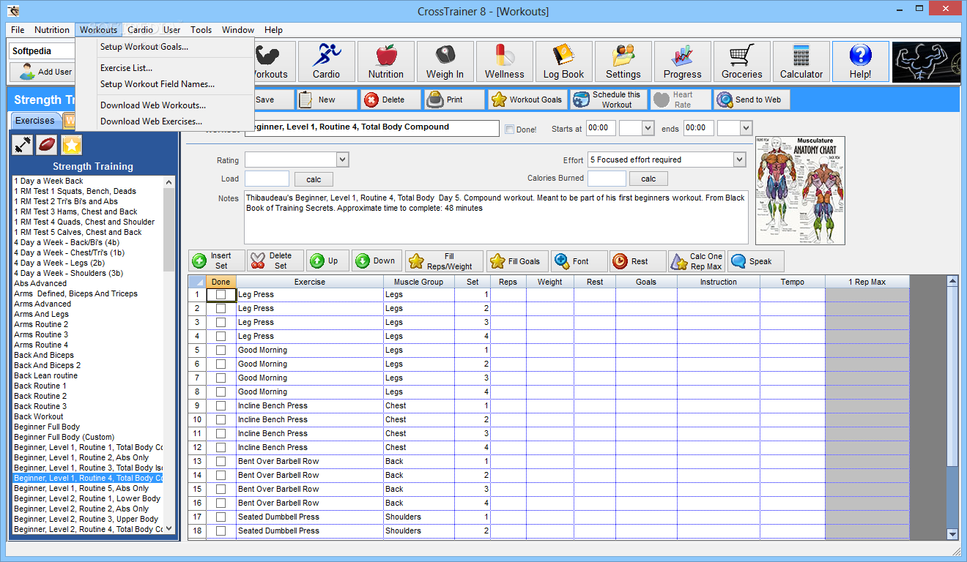Viewport: 967px width, 562px height.
Task: Open the Nutrition apple icon
Action: 386,61
